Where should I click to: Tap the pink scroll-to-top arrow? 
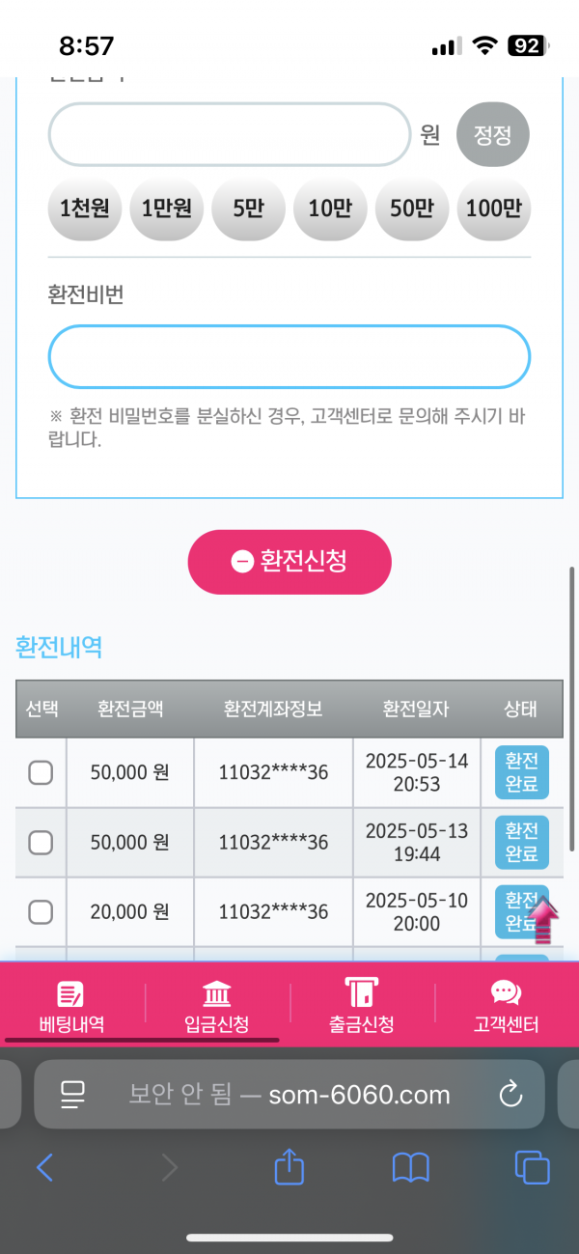[546, 921]
